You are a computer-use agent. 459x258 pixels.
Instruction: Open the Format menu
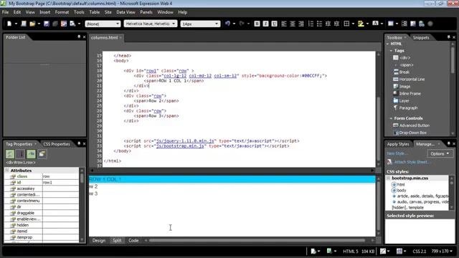click(x=62, y=12)
